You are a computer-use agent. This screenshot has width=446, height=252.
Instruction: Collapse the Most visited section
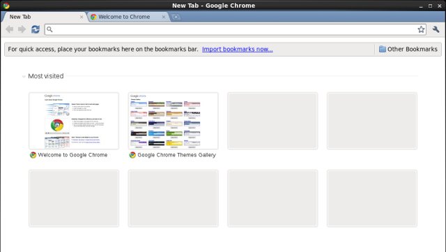[24, 76]
